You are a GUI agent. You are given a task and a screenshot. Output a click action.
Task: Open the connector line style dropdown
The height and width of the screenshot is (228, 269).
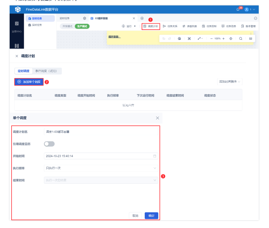click(200, 39)
